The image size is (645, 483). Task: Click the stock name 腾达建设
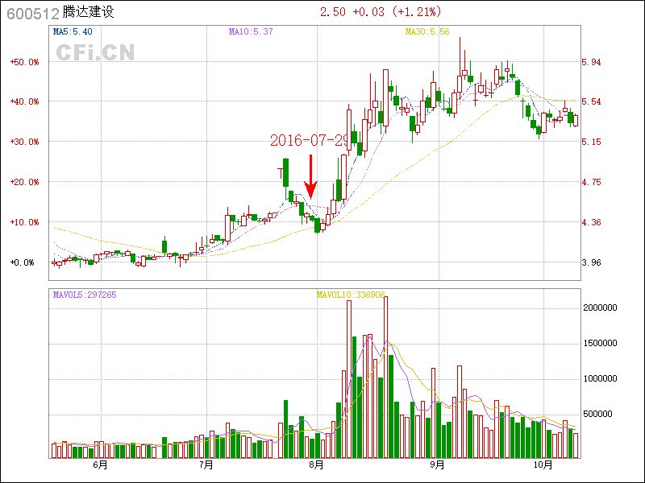88,12
